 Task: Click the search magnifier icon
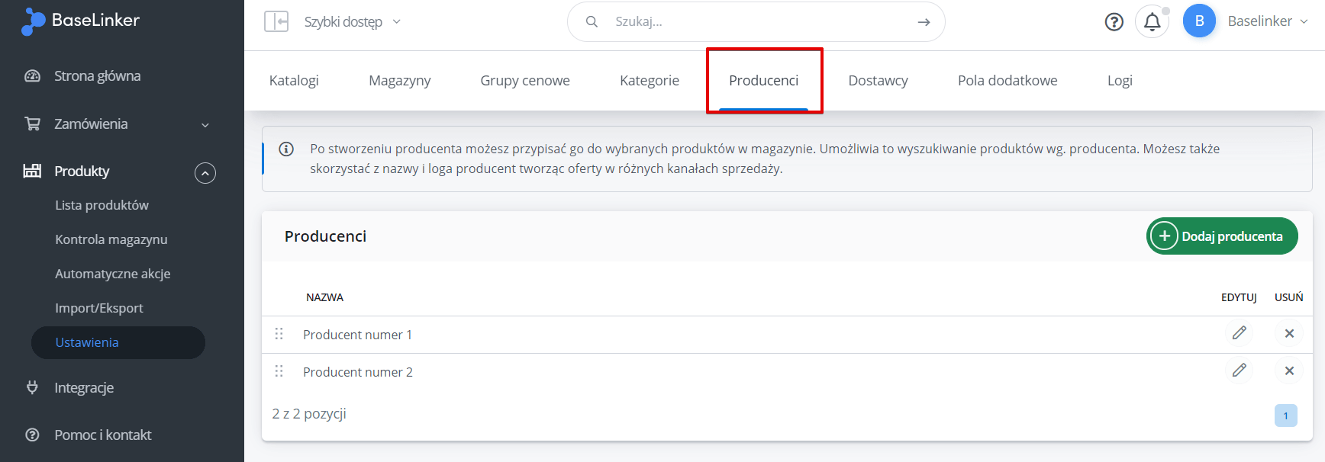click(592, 21)
